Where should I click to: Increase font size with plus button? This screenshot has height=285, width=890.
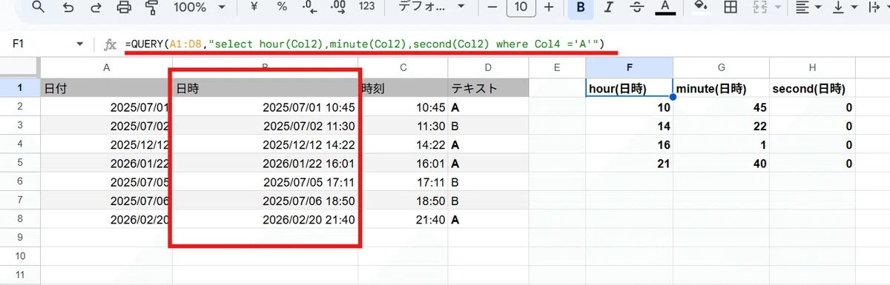click(x=549, y=7)
